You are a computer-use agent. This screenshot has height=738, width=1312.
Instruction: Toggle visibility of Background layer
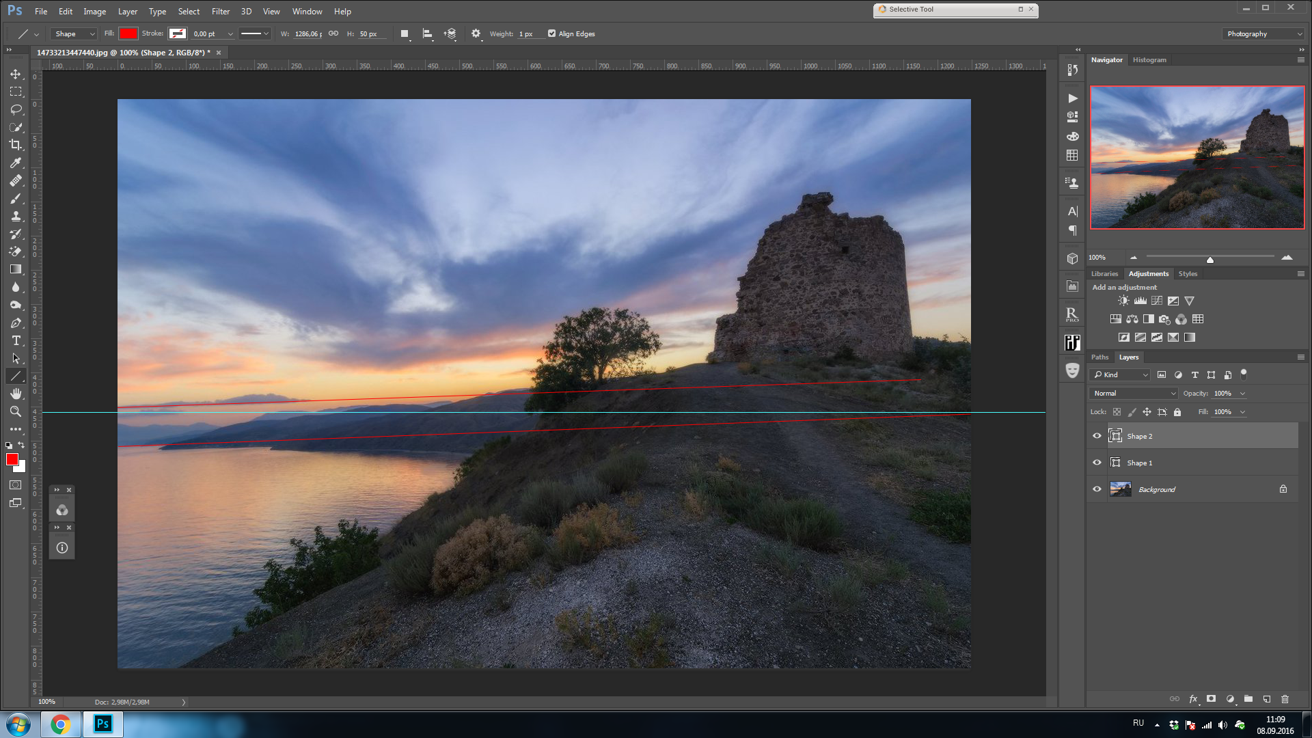(x=1097, y=489)
